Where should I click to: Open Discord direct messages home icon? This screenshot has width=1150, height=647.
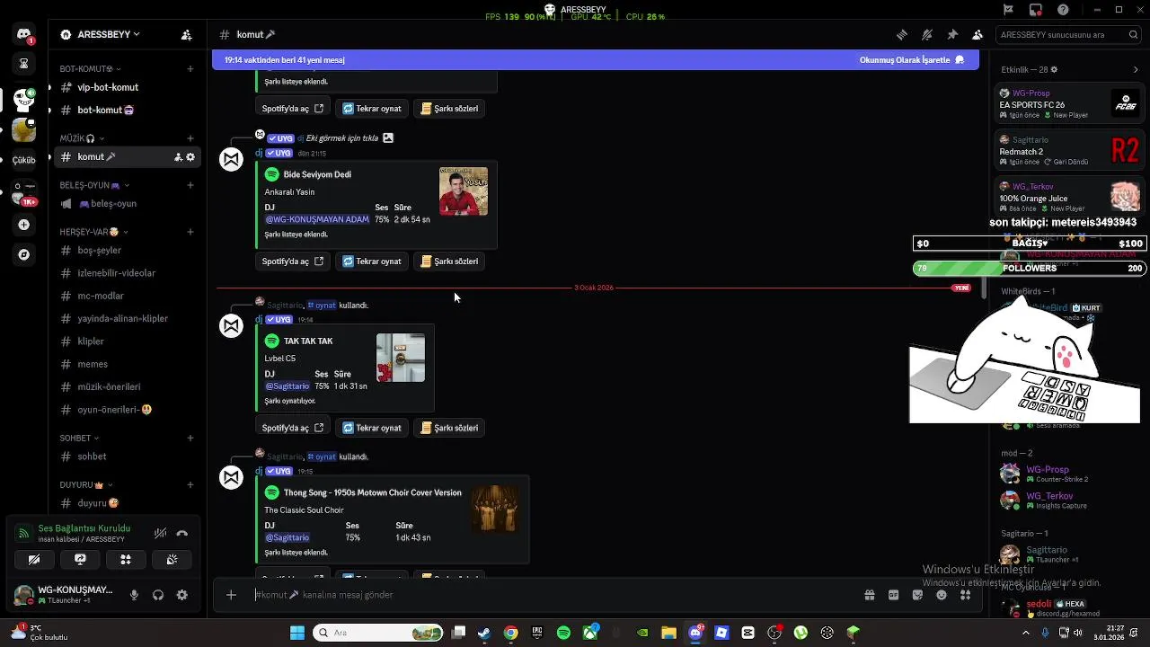click(x=24, y=34)
